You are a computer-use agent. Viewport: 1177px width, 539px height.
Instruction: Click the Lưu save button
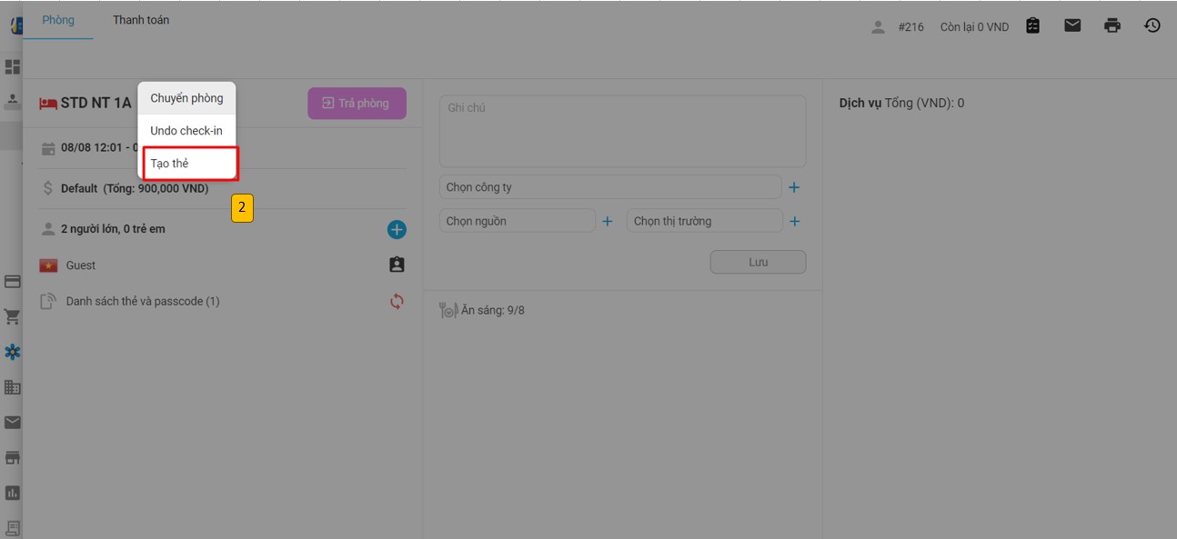(758, 262)
